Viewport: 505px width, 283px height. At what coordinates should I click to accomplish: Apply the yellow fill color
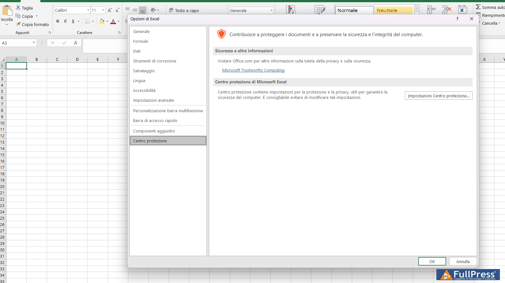pyautogui.click(x=102, y=21)
